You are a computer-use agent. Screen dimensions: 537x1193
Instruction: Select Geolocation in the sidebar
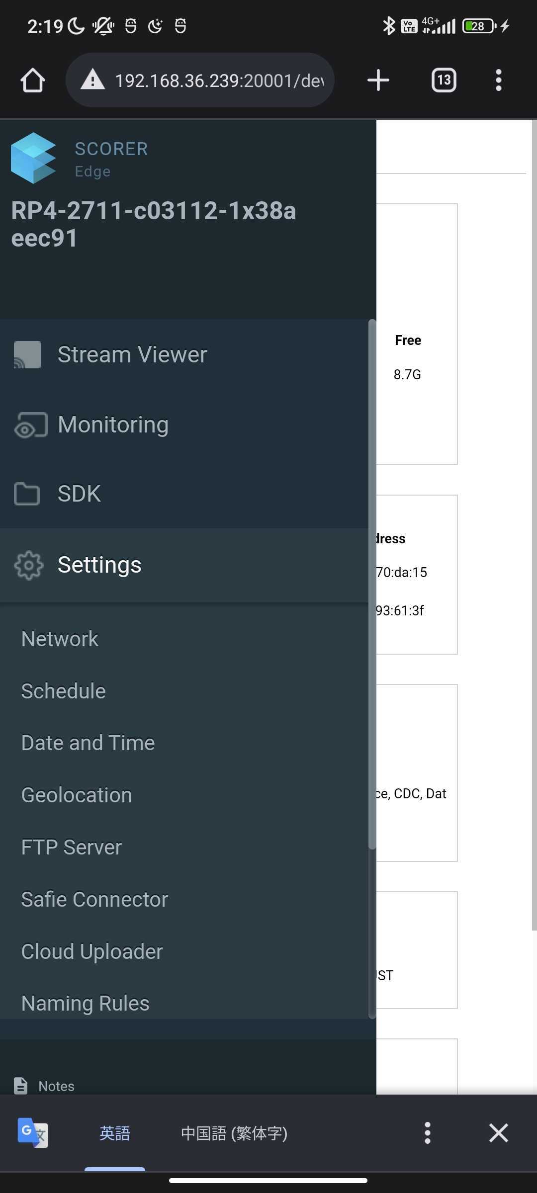[x=77, y=795]
